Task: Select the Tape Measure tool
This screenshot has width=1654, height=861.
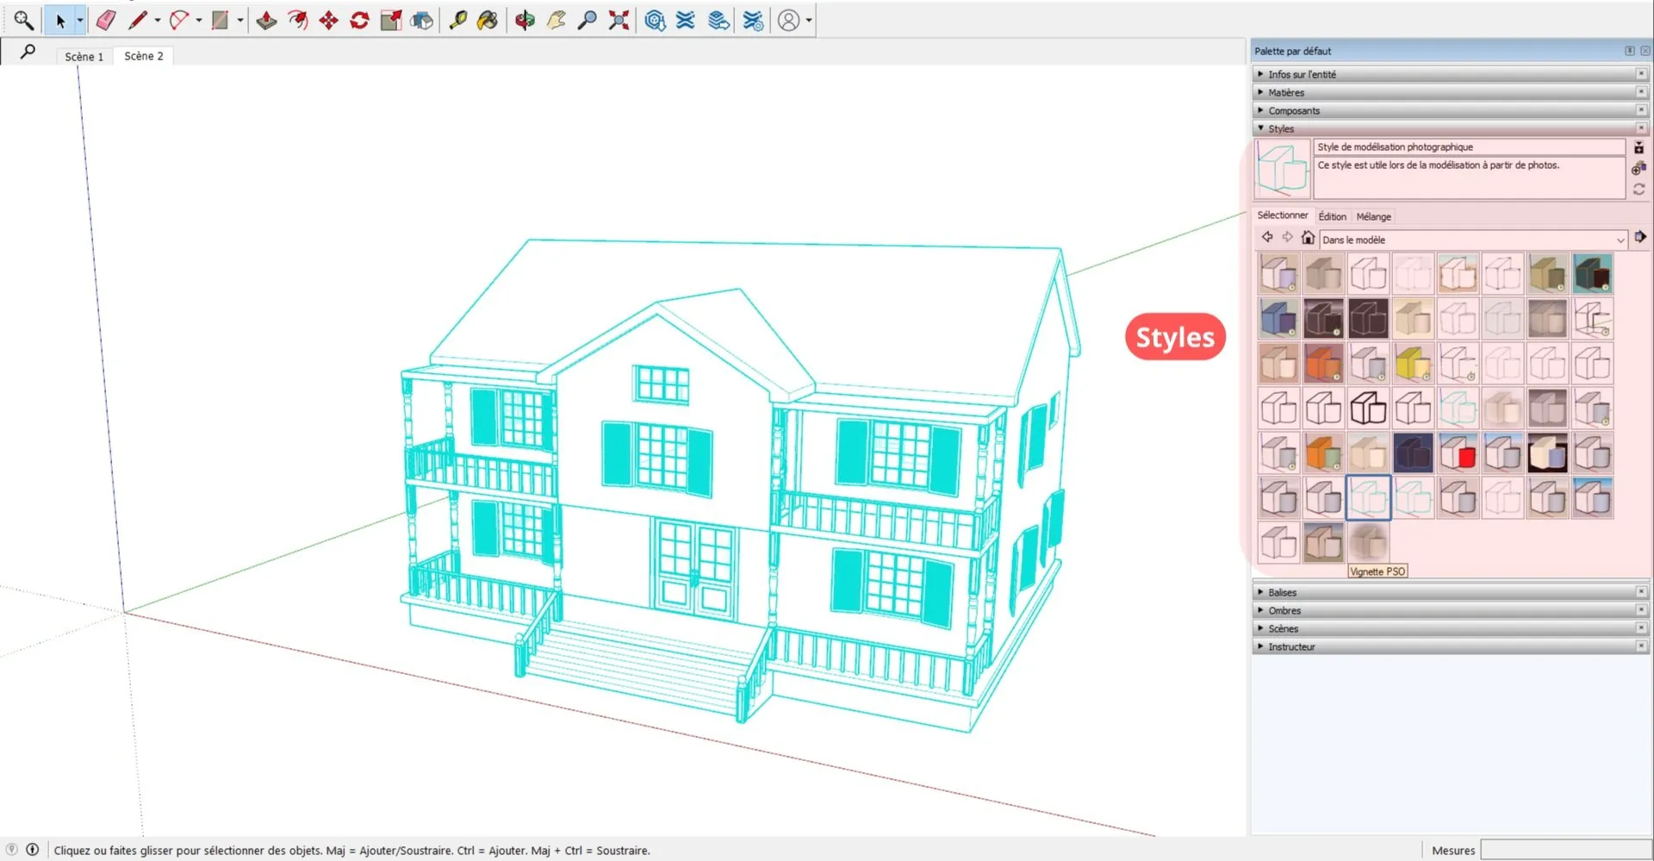Action: [457, 20]
